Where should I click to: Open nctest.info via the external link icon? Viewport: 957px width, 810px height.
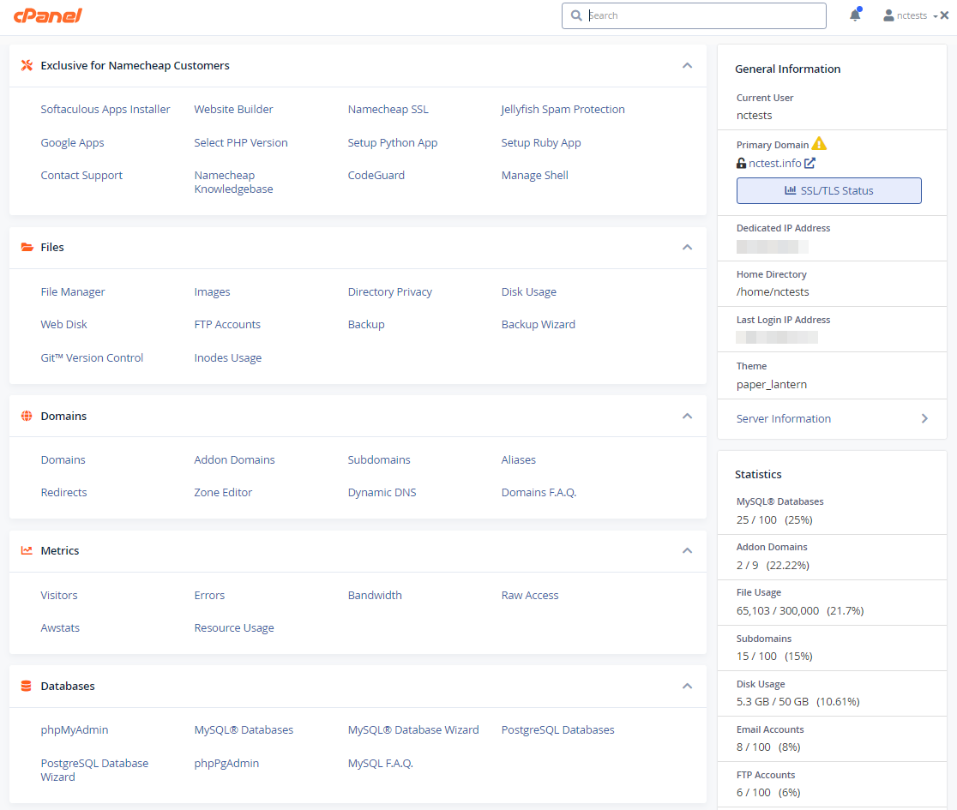[810, 163]
